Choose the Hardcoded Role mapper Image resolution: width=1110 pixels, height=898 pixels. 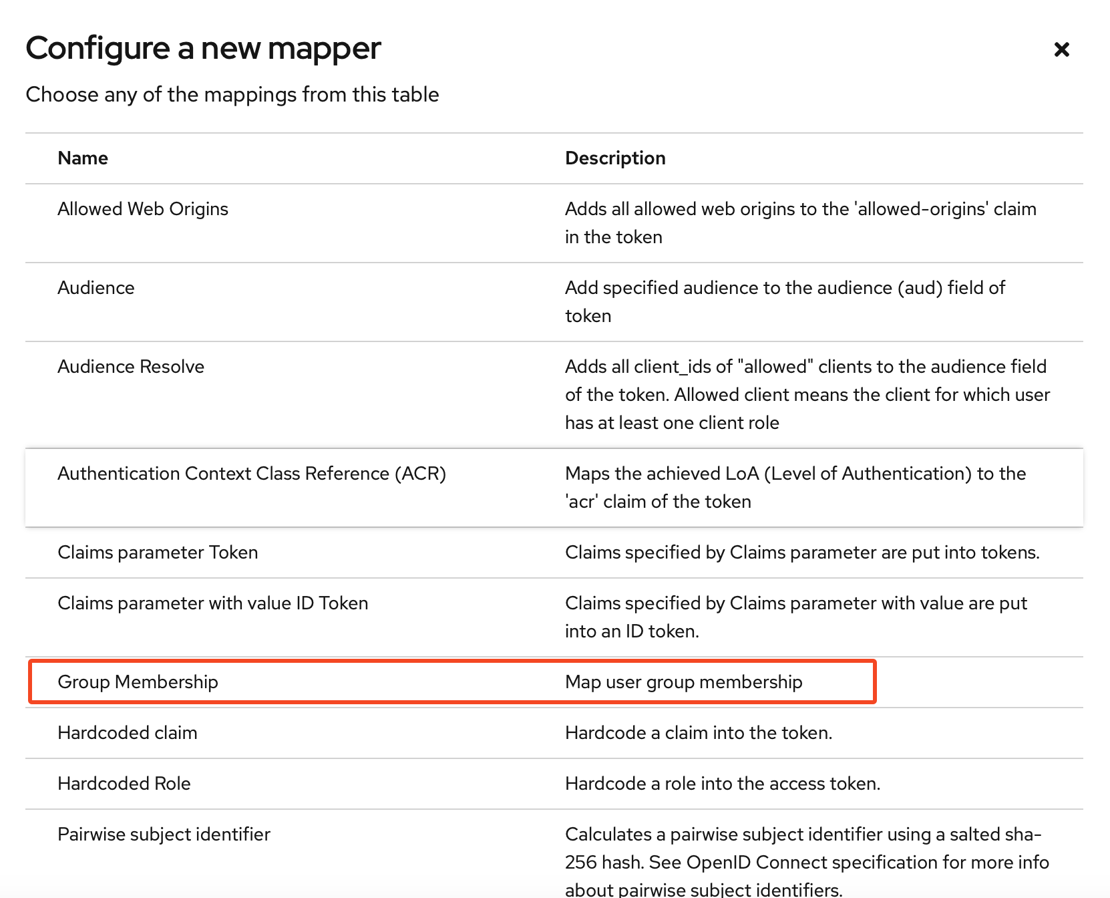[x=124, y=784]
